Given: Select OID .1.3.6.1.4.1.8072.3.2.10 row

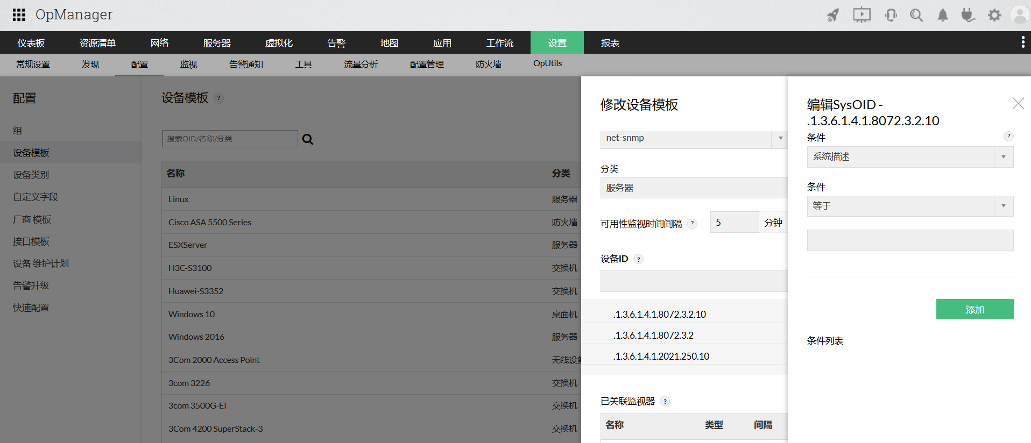Looking at the screenshot, I should click(684, 314).
